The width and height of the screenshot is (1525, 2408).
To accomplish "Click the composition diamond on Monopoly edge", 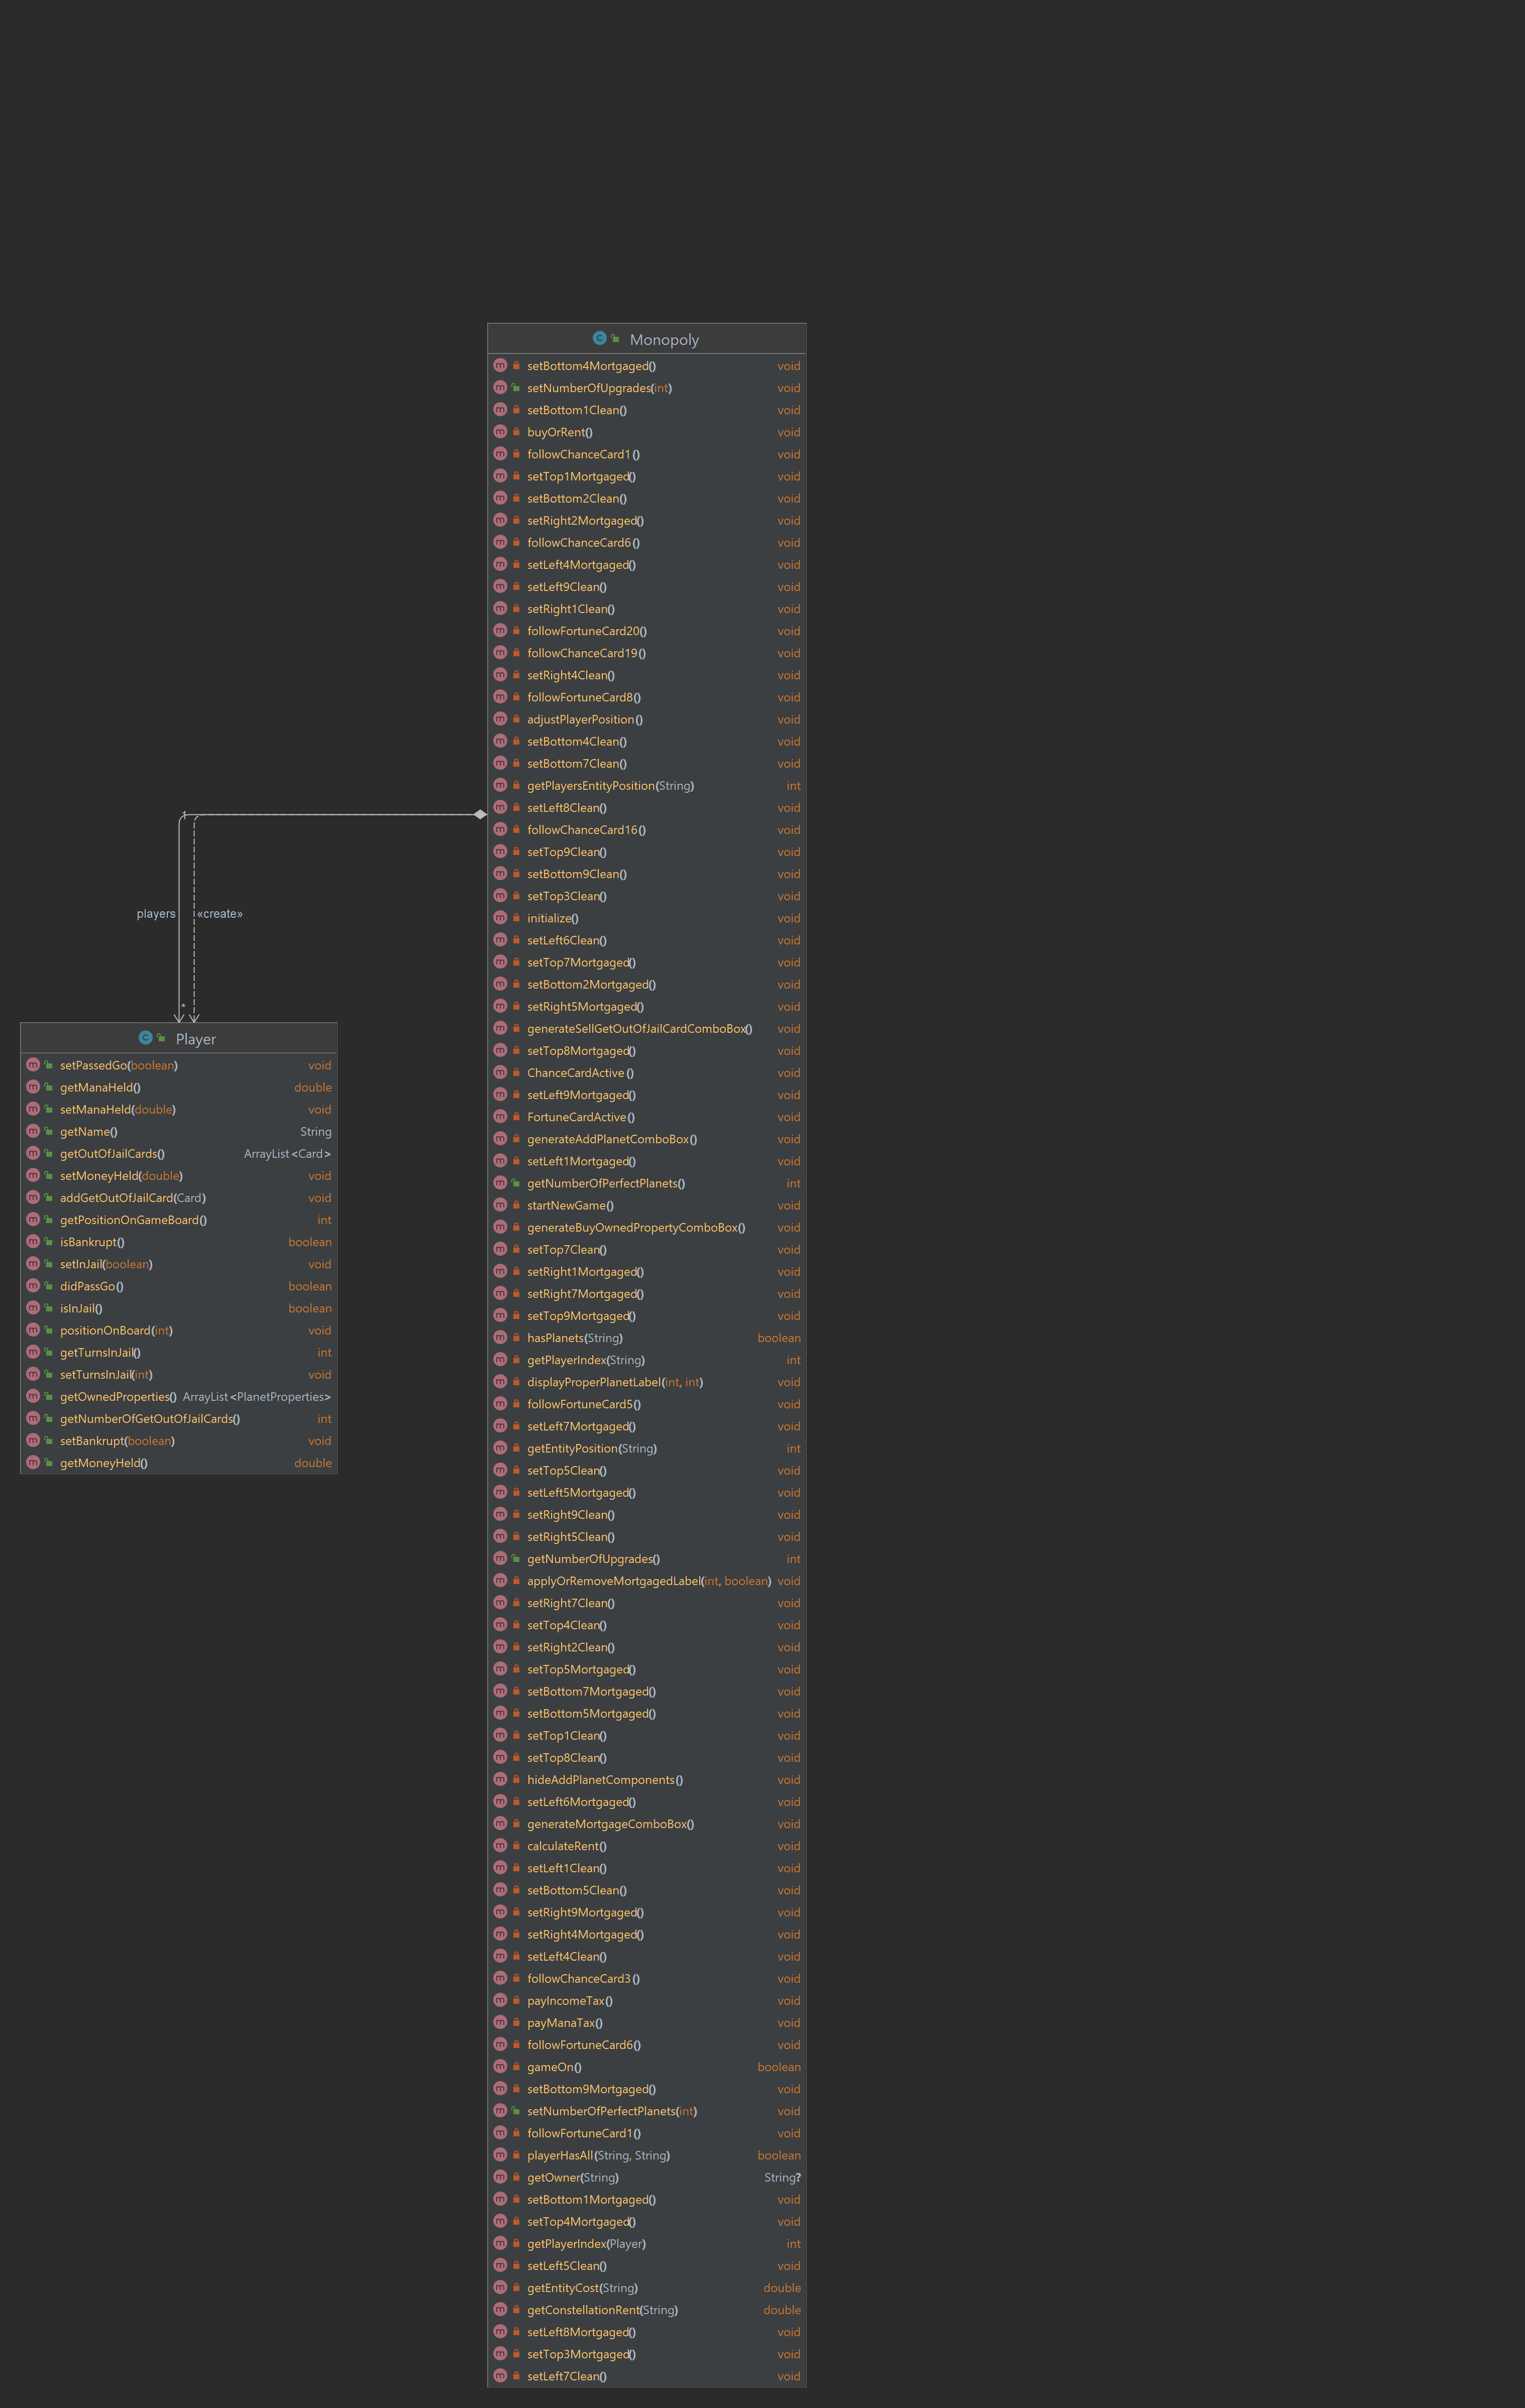I will (479, 814).
